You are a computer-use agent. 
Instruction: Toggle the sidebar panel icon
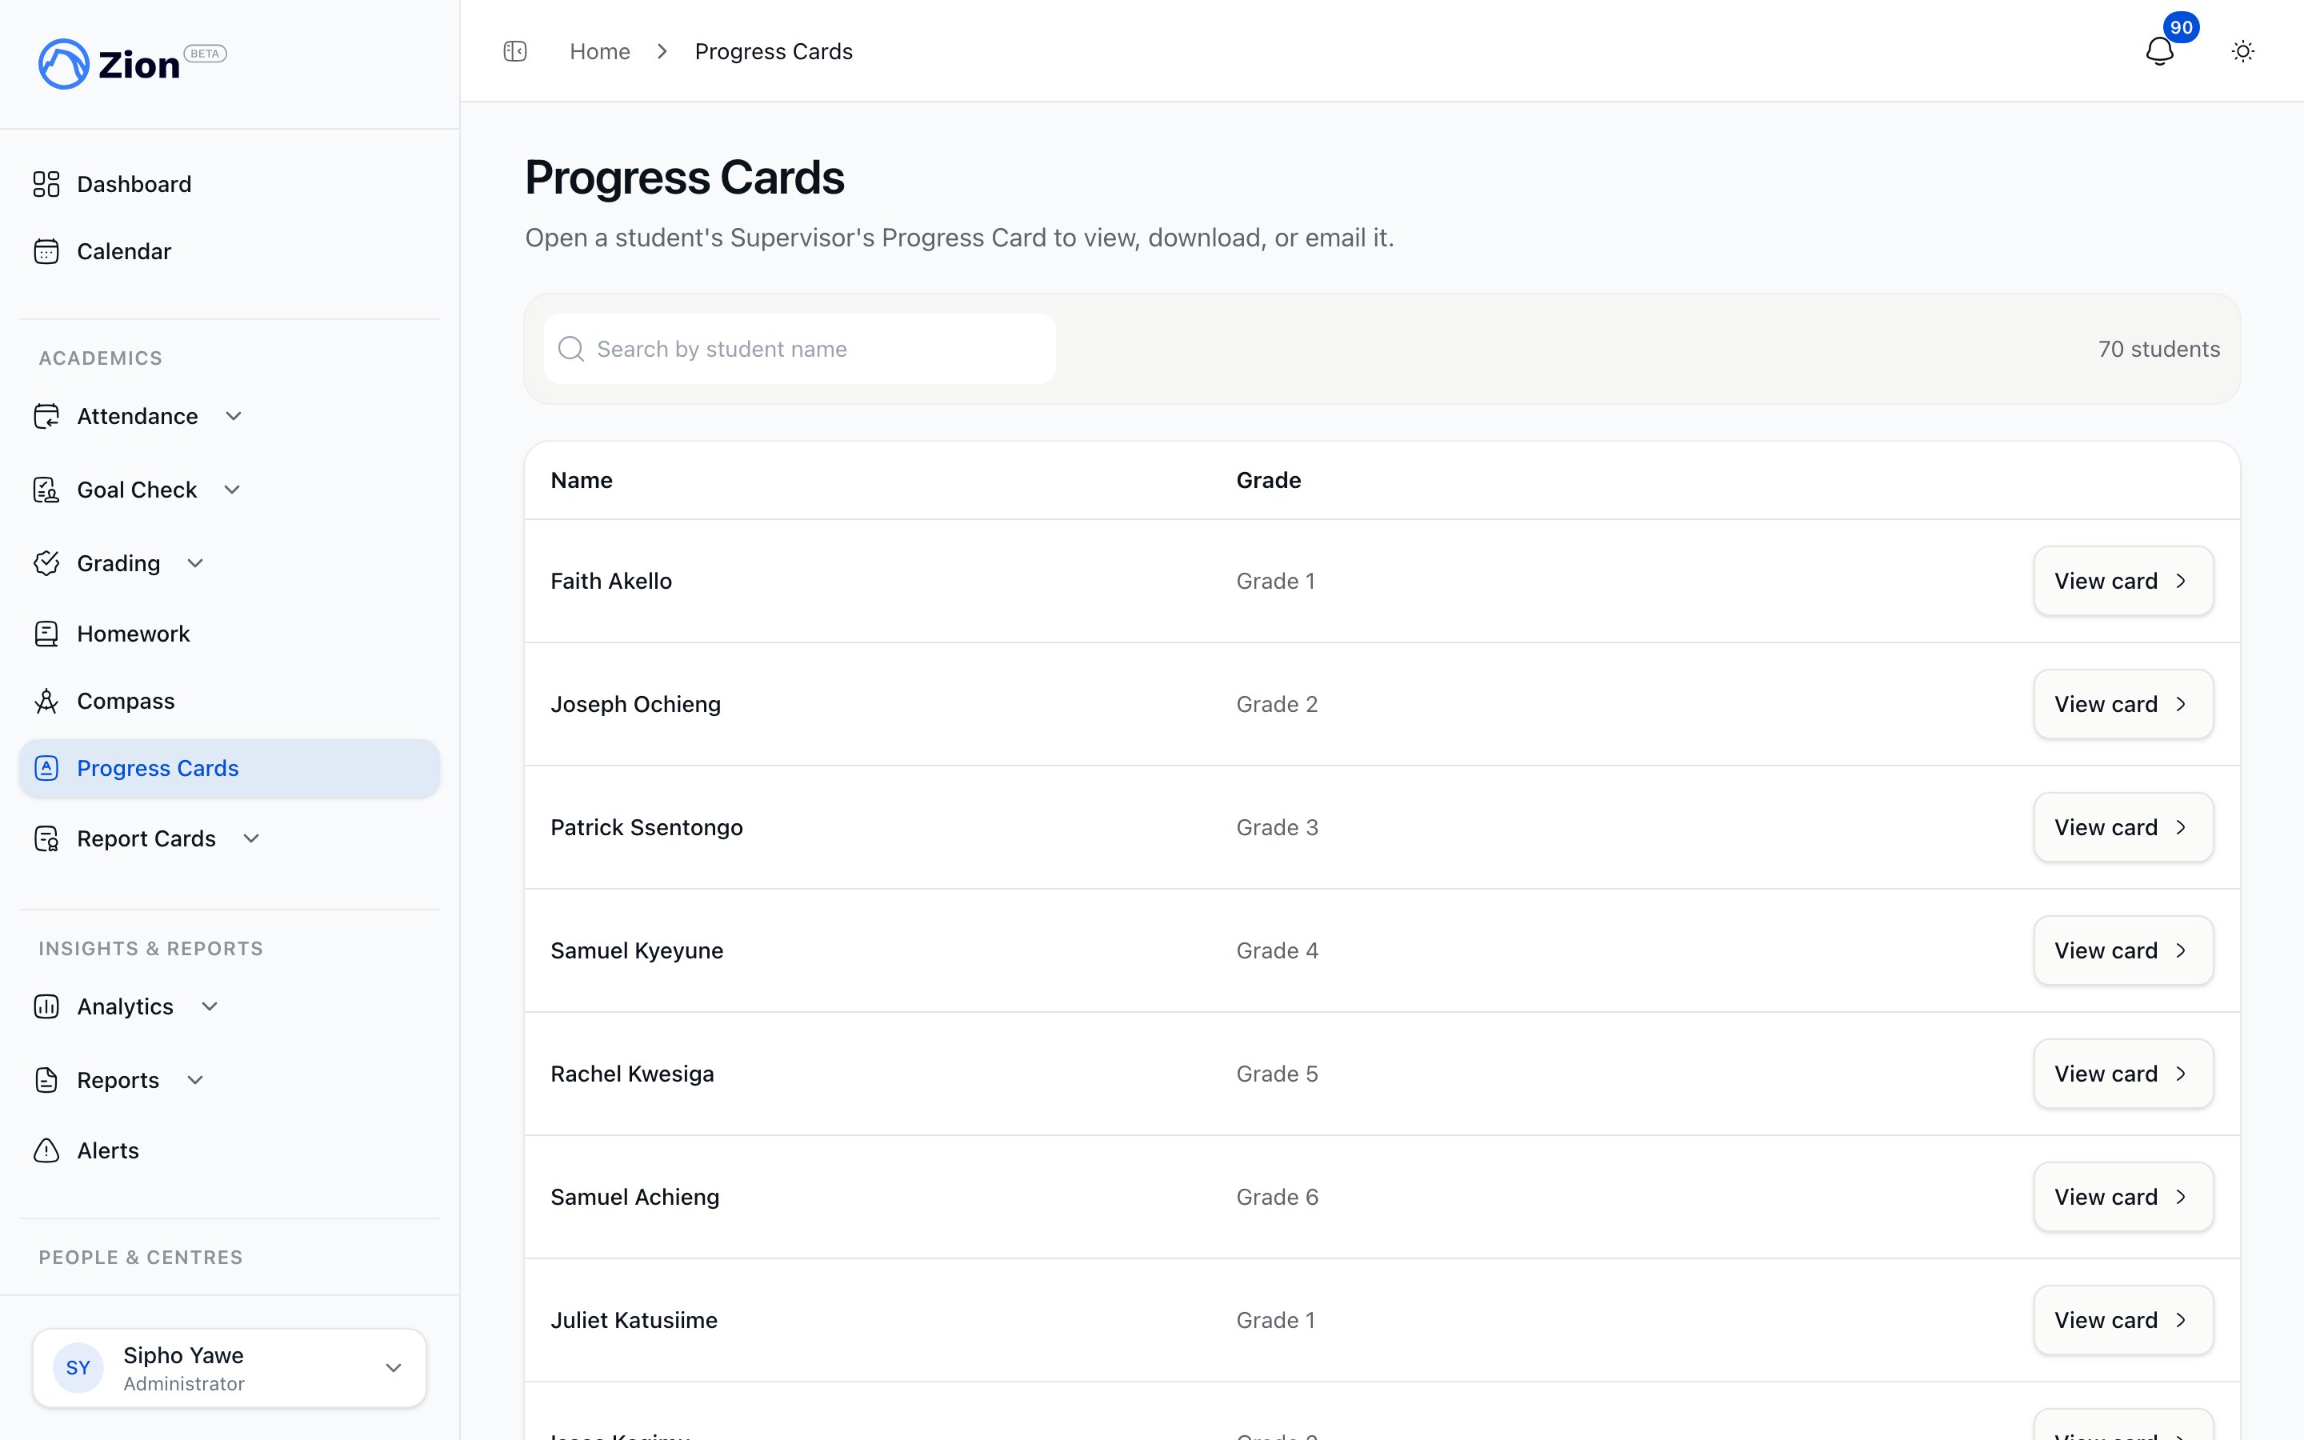(x=515, y=51)
